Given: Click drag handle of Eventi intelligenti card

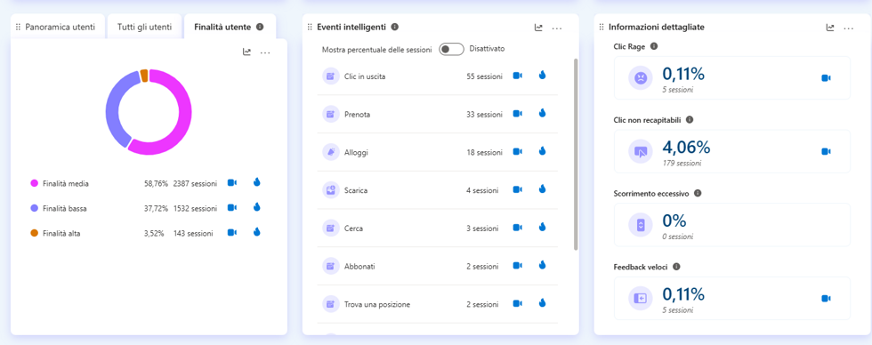Looking at the screenshot, I should (310, 28).
